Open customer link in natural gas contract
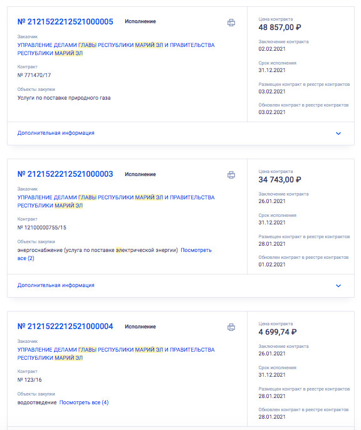Screen dimensions: 361x430 tap(116, 49)
